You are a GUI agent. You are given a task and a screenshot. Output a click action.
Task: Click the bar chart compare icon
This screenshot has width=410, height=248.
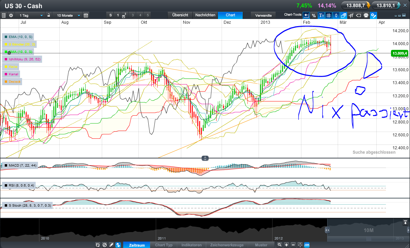click(x=351, y=15)
